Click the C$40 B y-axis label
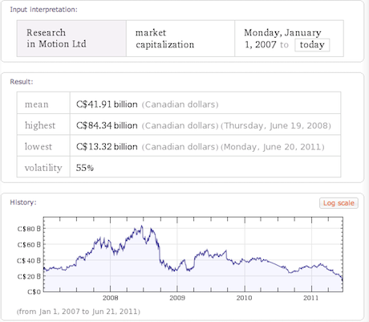The width and height of the screenshot is (369, 322). point(29,260)
